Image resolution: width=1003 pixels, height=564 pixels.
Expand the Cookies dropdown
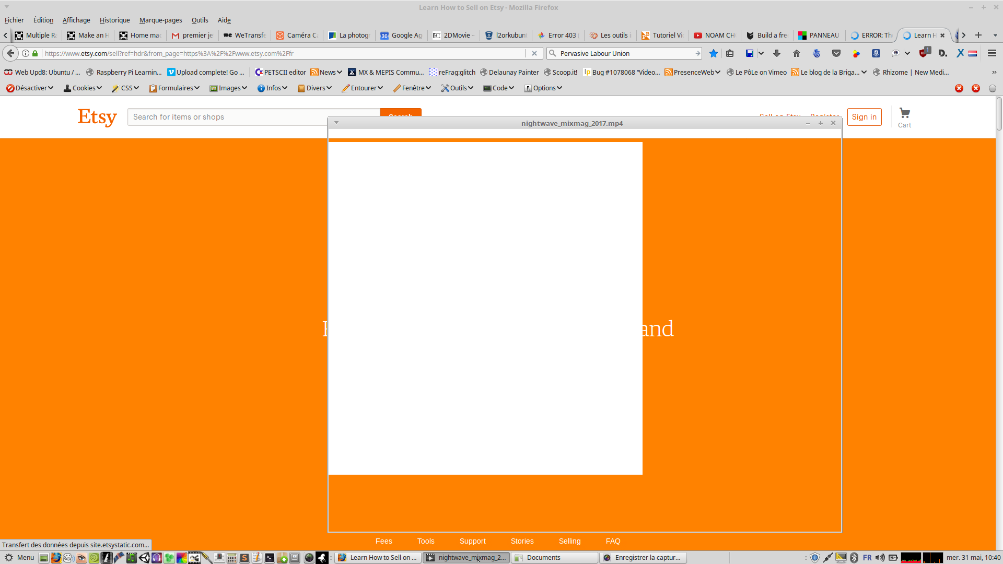[83, 88]
